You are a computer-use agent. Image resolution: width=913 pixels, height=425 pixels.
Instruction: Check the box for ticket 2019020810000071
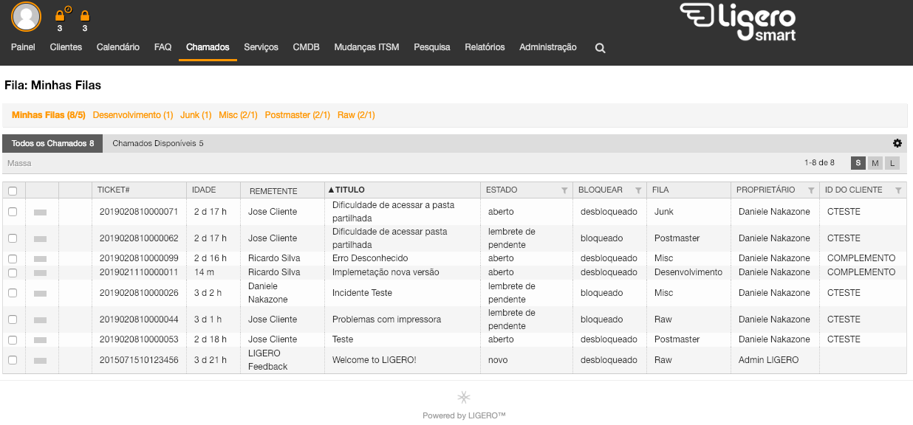click(13, 212)
